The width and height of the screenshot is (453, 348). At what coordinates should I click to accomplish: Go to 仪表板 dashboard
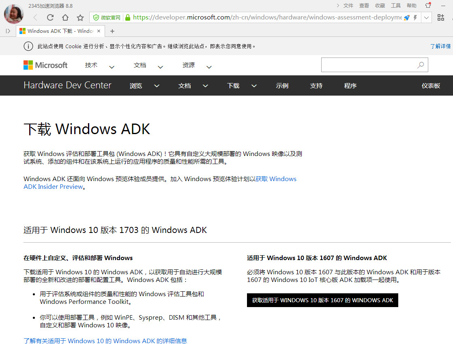point(431,86)
